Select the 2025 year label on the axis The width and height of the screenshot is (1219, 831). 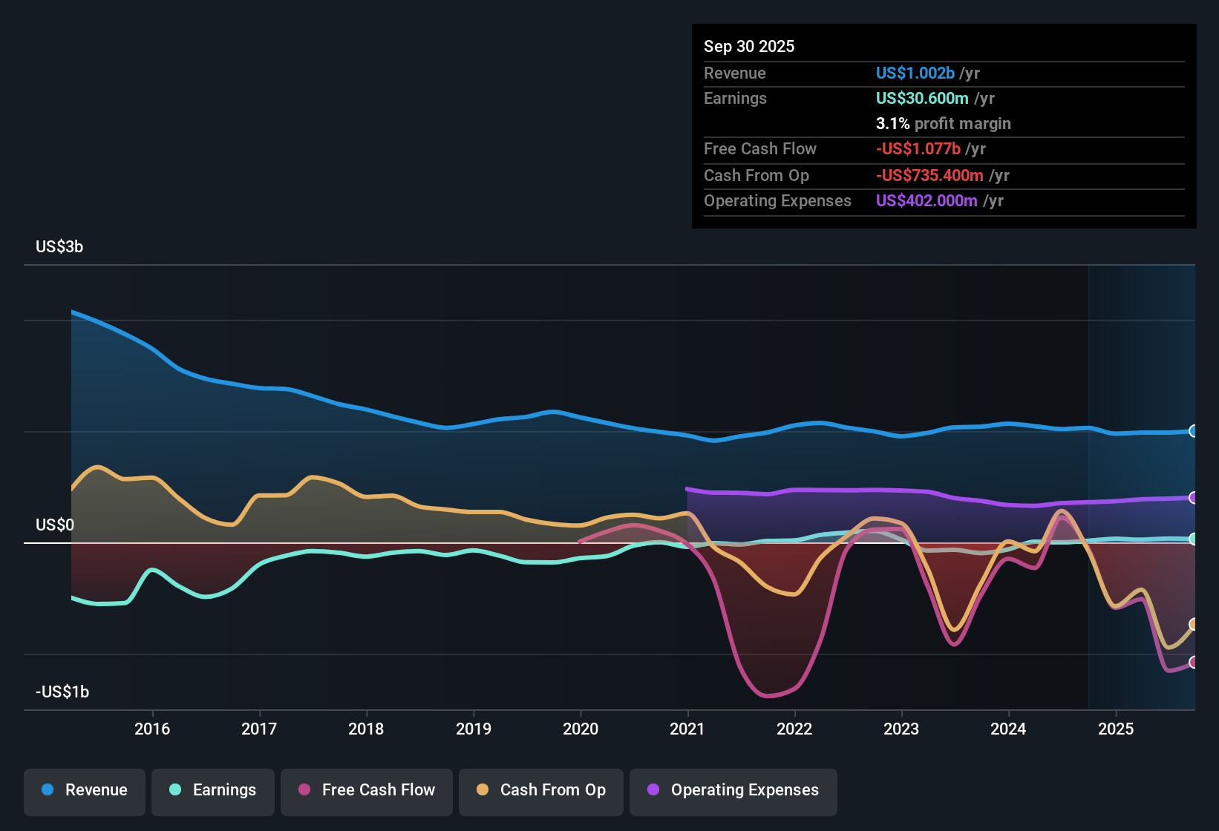point(1116,729)
